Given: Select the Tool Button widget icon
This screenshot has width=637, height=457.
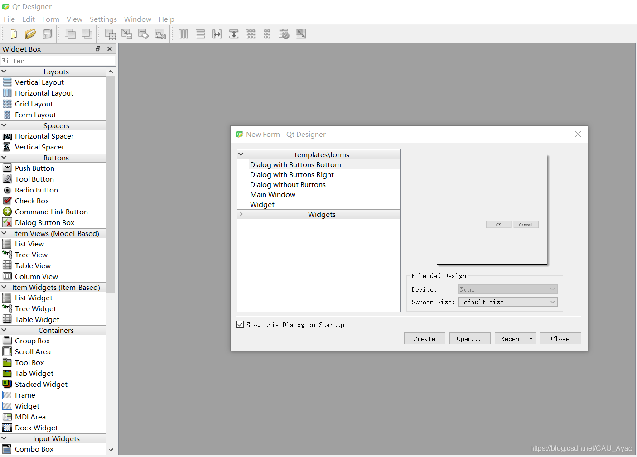Looking at the screenshot, I should coord(7,179).
